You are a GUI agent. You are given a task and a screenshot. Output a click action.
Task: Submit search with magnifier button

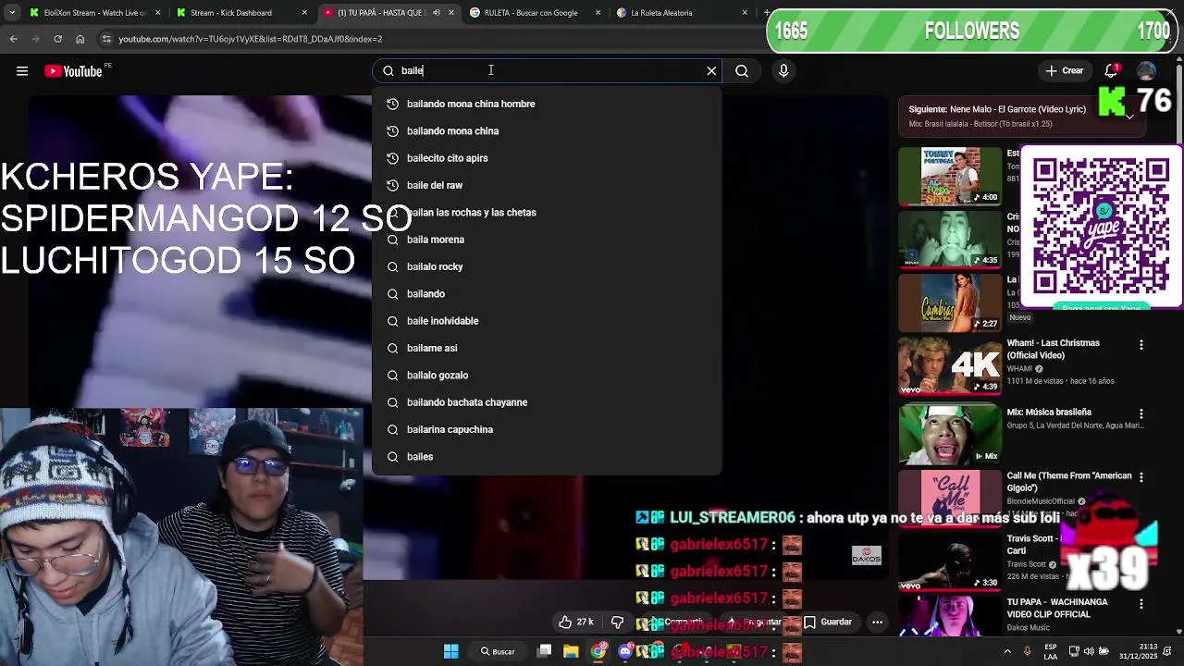tap(742, 71)
